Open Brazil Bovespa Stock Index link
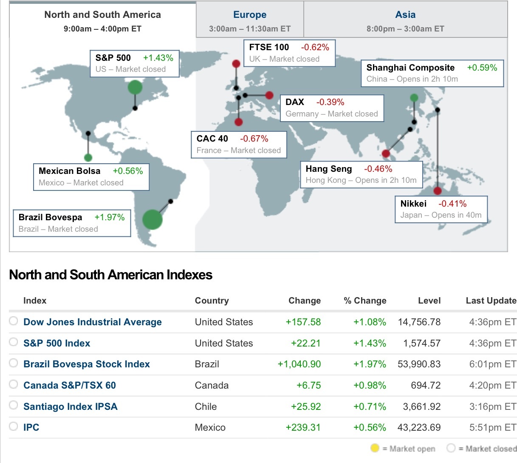This screenshot has height=463, width=517. [87, 364]
